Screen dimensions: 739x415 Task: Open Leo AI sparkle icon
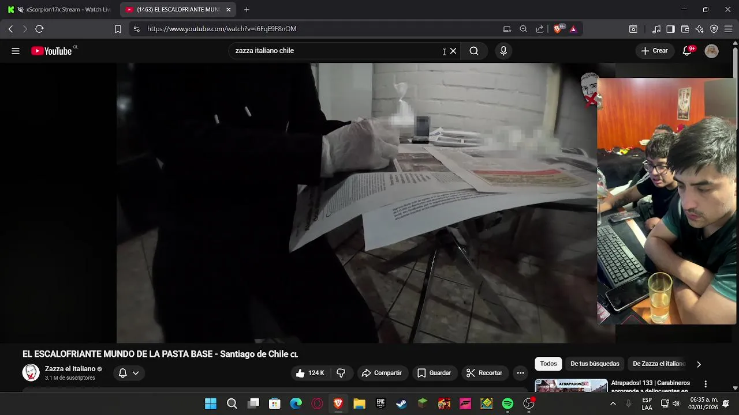click(700, 29)
